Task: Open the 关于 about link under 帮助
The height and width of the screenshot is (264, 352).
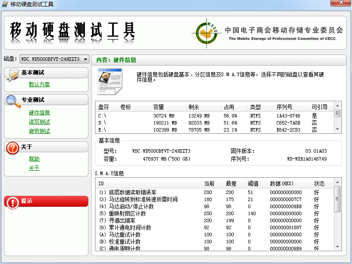Action: pos(34,168)
